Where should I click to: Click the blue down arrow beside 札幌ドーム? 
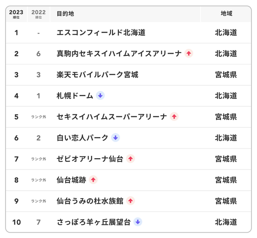tap(100, 96)
